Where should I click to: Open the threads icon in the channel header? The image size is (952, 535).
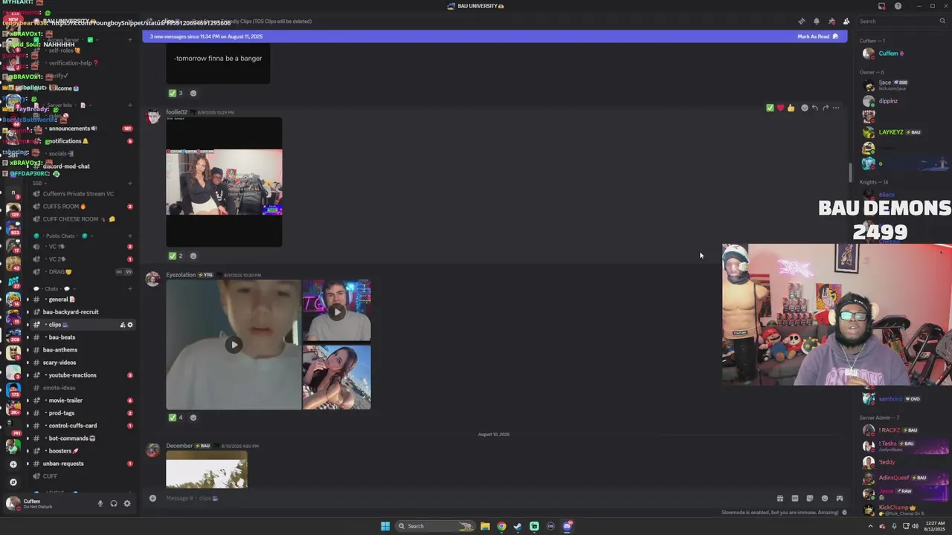tap(801, 22)
